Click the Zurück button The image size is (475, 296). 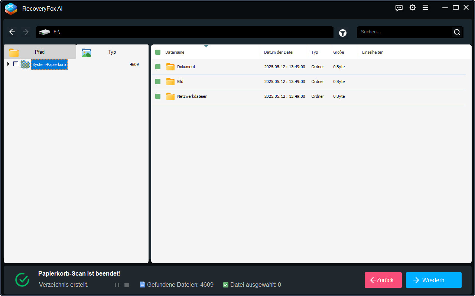[x=383, y=280]
